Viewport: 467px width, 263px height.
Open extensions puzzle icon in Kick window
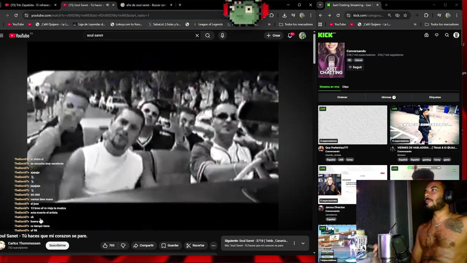point(426,15)
